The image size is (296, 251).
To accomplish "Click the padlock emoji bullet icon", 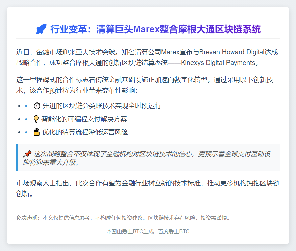I will point(37,132).
